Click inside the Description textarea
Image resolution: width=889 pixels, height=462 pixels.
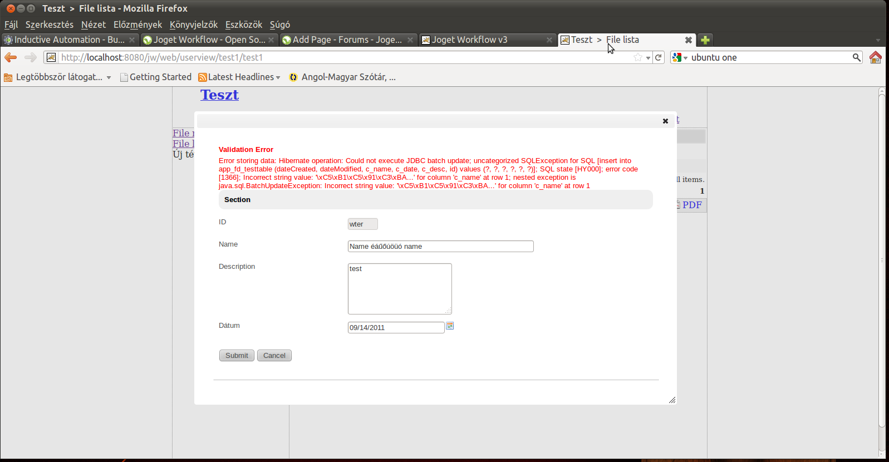[x=400, y=289]
